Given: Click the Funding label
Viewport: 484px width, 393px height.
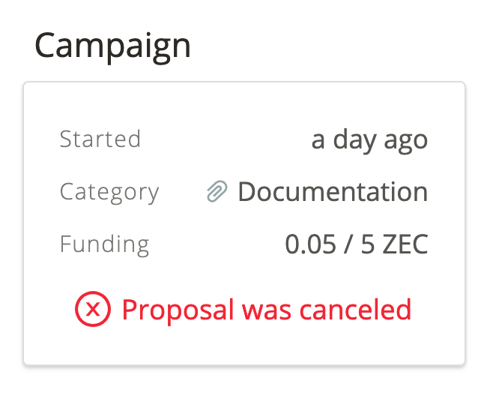Looking at the screenshot, I should tap(104, 244).
